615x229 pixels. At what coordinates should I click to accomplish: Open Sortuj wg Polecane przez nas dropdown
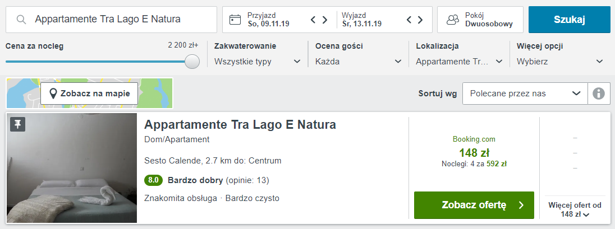(525, 94)
